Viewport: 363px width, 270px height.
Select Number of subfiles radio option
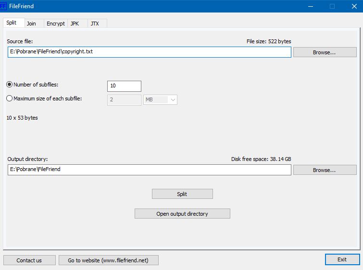[32, 85]
